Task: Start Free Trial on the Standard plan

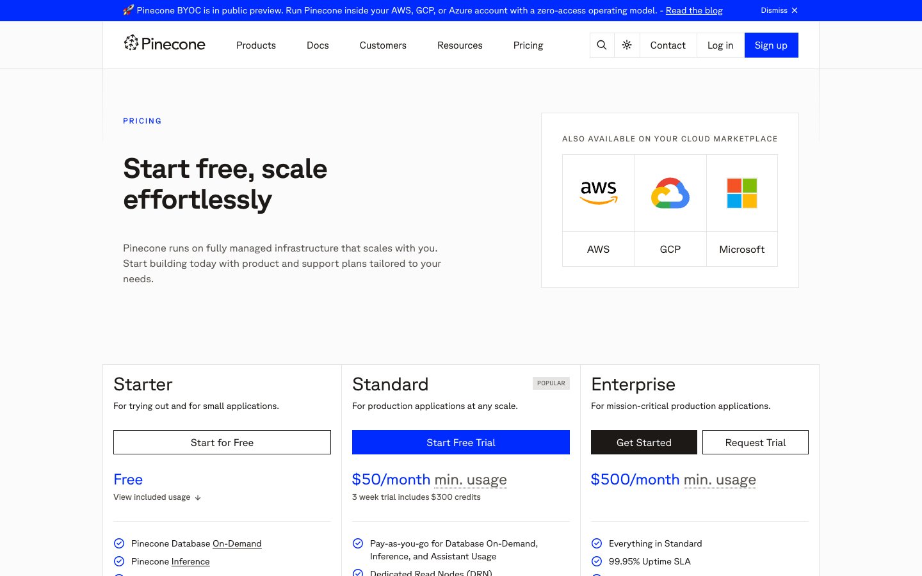Action: (460, 442)
